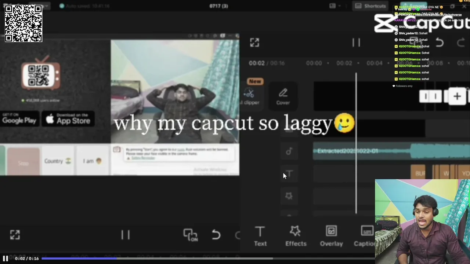470x264 pixels.
Task: Open the Overlay tool
Action: [331, 236]
